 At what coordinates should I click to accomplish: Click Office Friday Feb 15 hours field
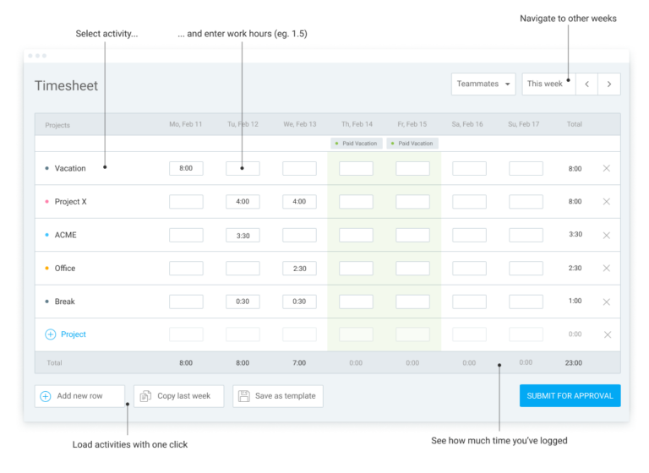pyautogui.click(x=412, y=268)
